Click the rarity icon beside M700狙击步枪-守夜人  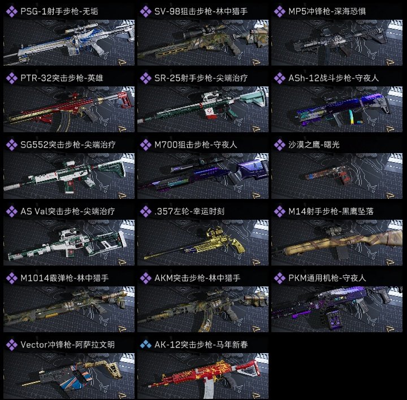[x=146, y=145]
